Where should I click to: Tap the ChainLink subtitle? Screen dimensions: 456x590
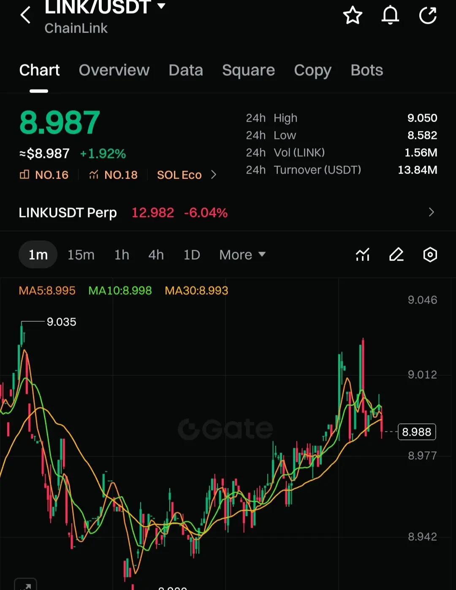[76, 28]
